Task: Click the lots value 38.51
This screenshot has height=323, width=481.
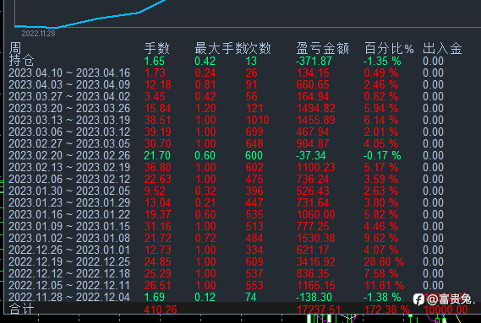Action: (157, 120)
